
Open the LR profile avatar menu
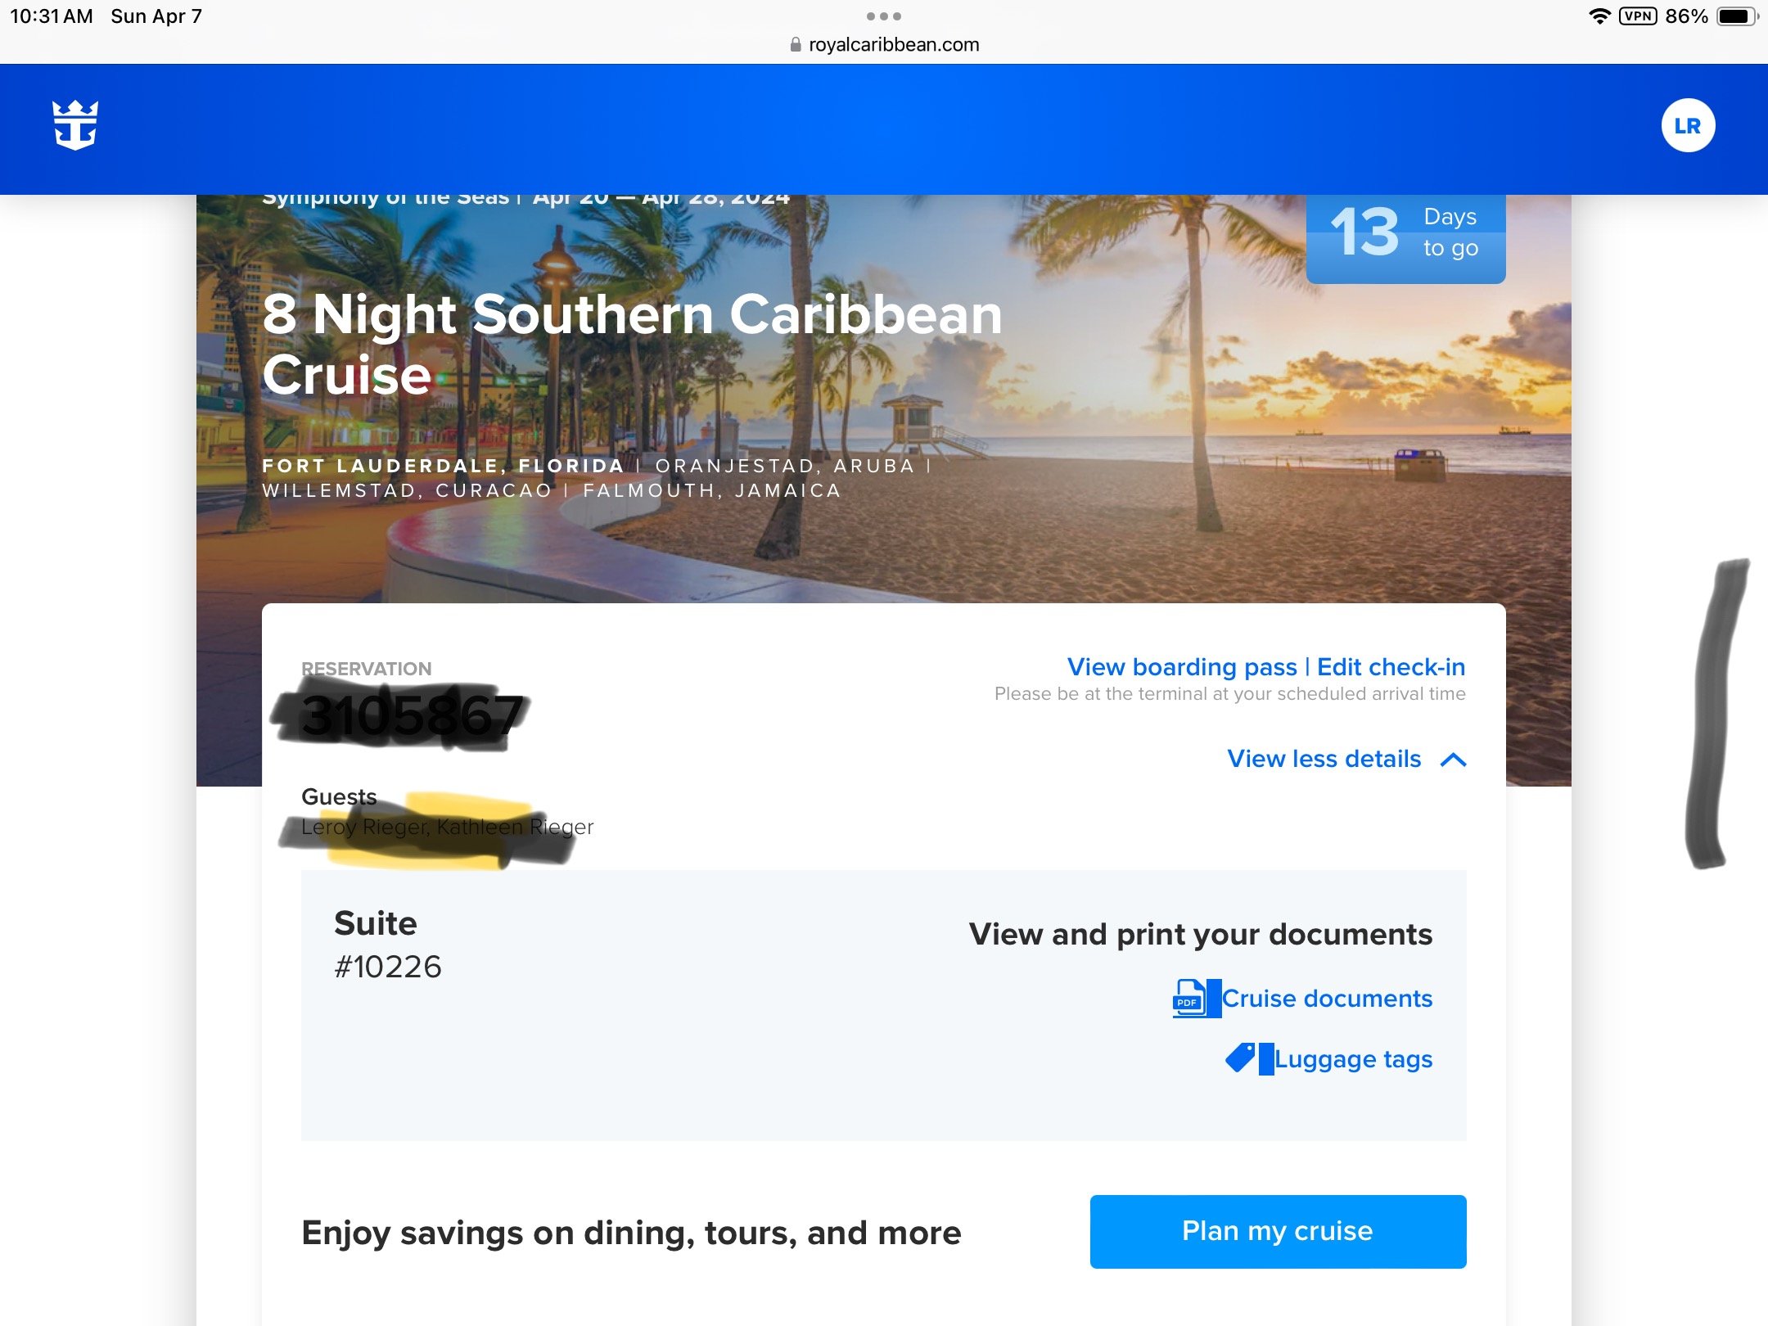(x=1688, y=125)
